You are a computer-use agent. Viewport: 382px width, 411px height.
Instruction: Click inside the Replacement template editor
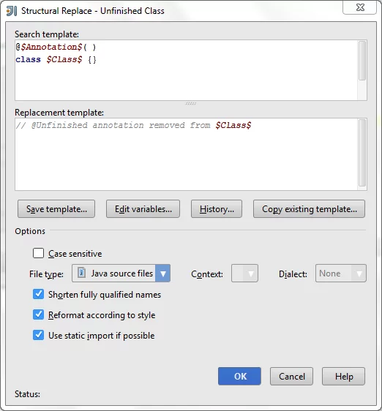click(187, 154)
